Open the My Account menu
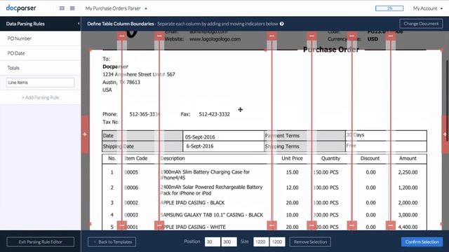Image resolution: width=449 pixels, height=252 pixels. coord(428,8)
